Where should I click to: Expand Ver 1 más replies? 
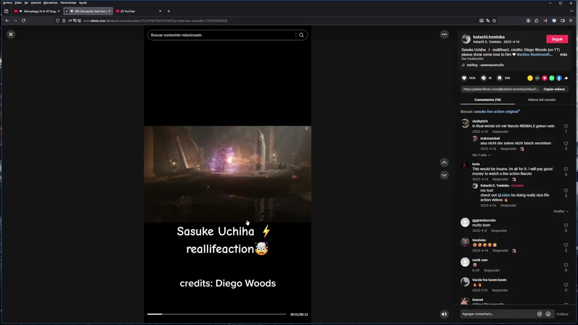tap(481, 155)
